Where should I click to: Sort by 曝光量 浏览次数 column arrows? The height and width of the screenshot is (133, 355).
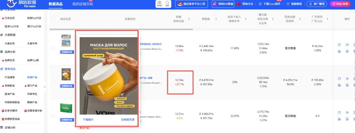(x=273, y=19)
